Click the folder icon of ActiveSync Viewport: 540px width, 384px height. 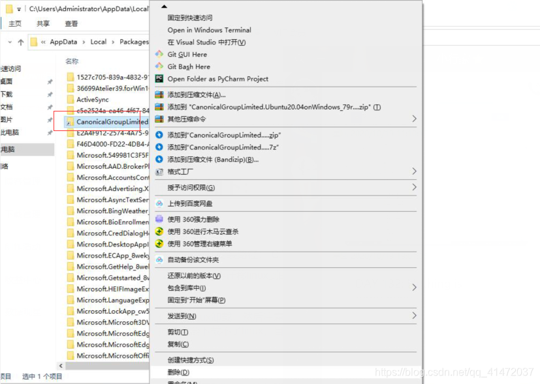click(71, 99)
